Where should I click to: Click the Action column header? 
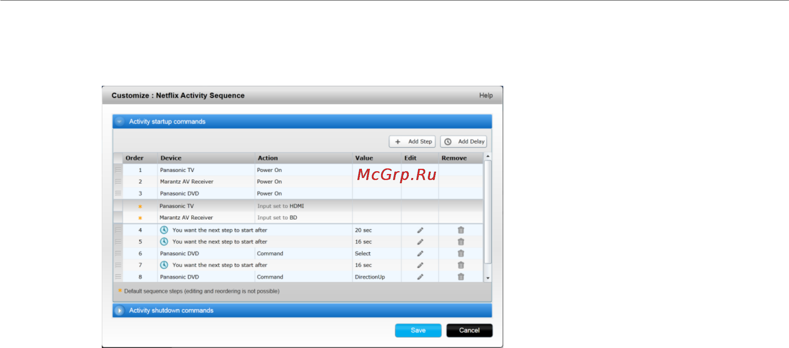tap(268, 158)
